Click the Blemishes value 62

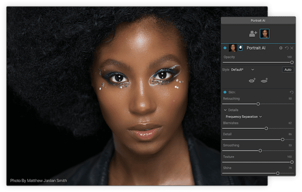coord(290,123)
